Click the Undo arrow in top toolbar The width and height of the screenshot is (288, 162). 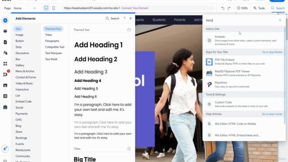point(223,8)
